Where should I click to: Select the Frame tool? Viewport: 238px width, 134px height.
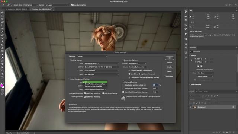(3, 29)
